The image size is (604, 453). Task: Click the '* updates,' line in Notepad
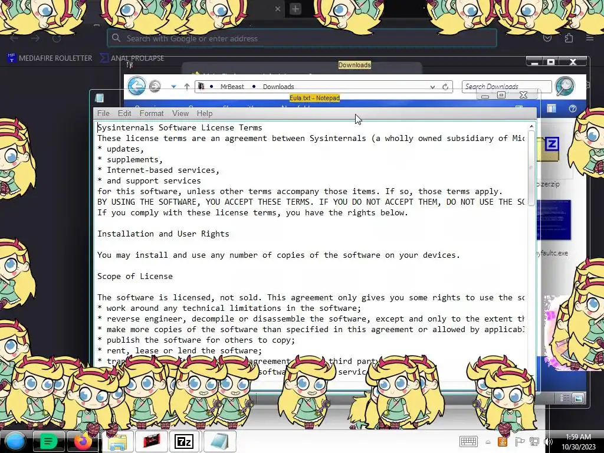[x=120, y=149]
